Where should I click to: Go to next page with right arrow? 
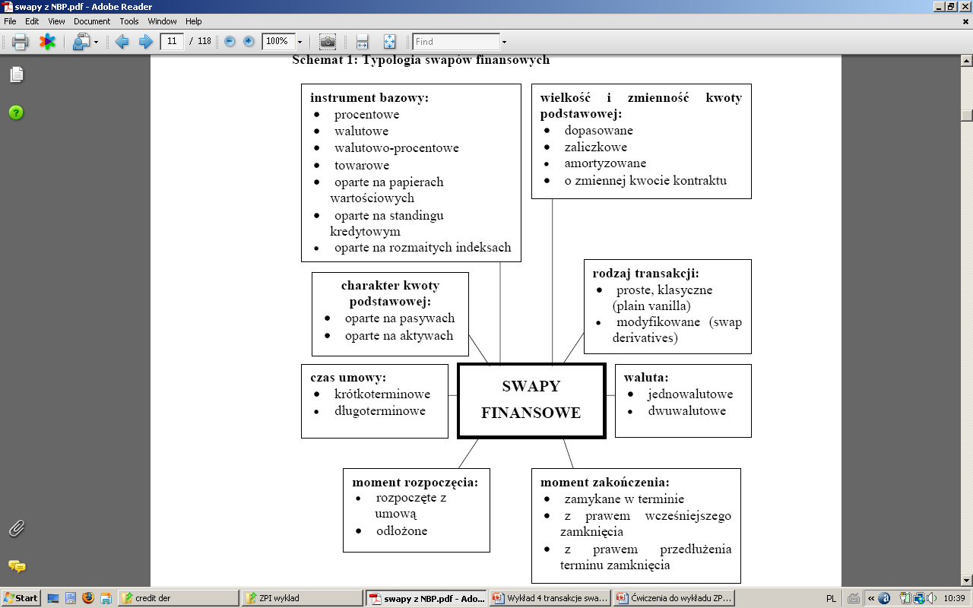145,42
